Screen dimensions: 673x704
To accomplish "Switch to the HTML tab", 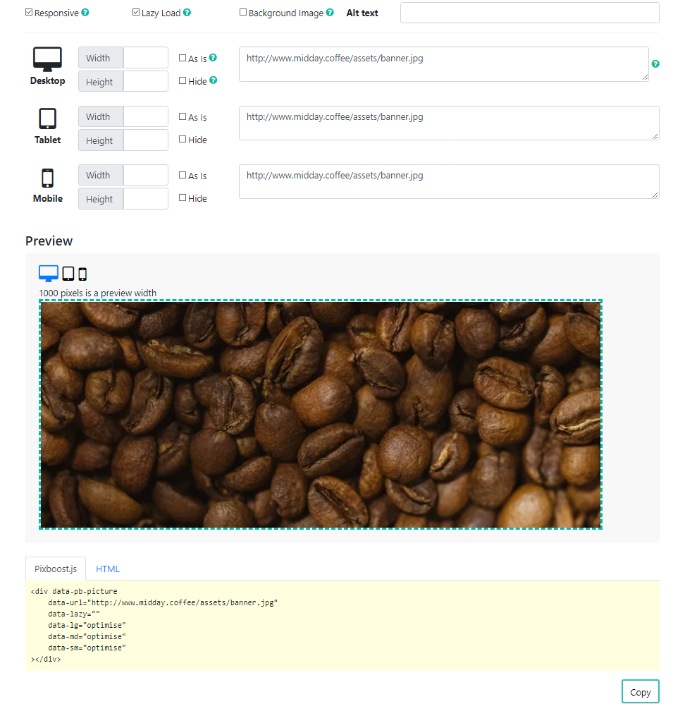I will coord(108,569).
